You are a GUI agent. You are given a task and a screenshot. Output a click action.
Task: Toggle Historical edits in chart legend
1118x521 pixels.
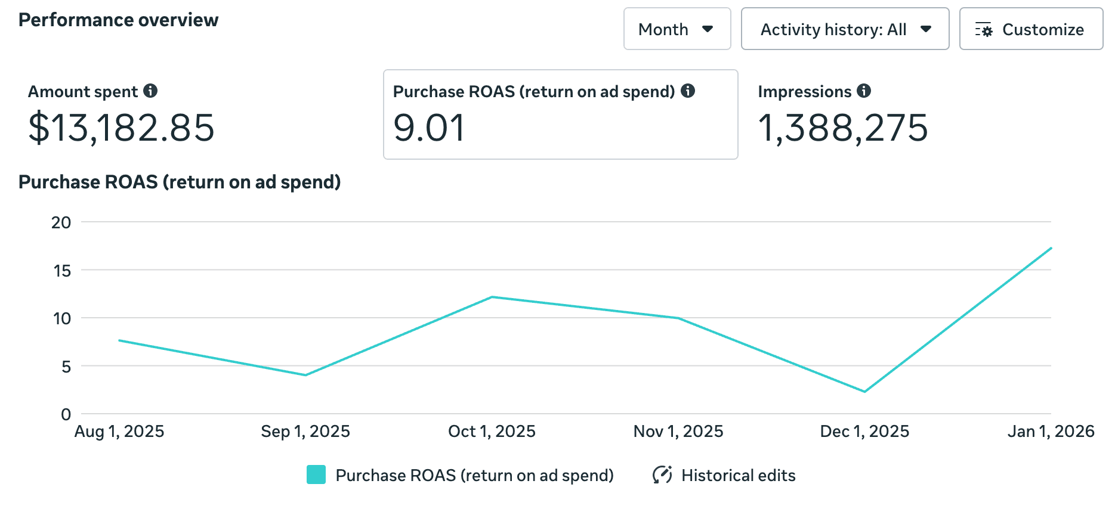(738, 475)
